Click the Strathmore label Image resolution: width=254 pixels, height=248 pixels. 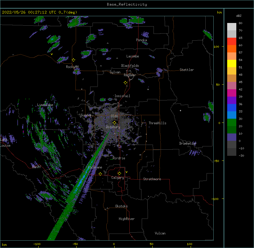(152, 179)
